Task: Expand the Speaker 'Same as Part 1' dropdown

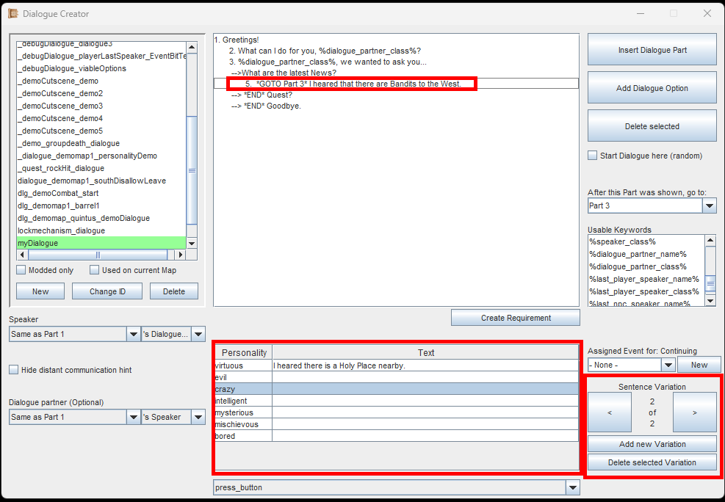Action: (133, 335)
